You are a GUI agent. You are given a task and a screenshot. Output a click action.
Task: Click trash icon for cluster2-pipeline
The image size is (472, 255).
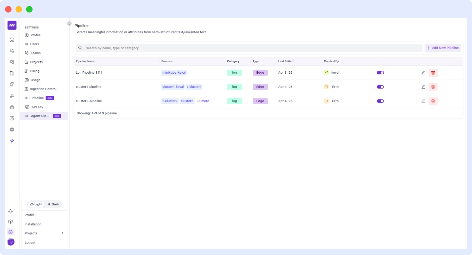click(x=433, y=101)
